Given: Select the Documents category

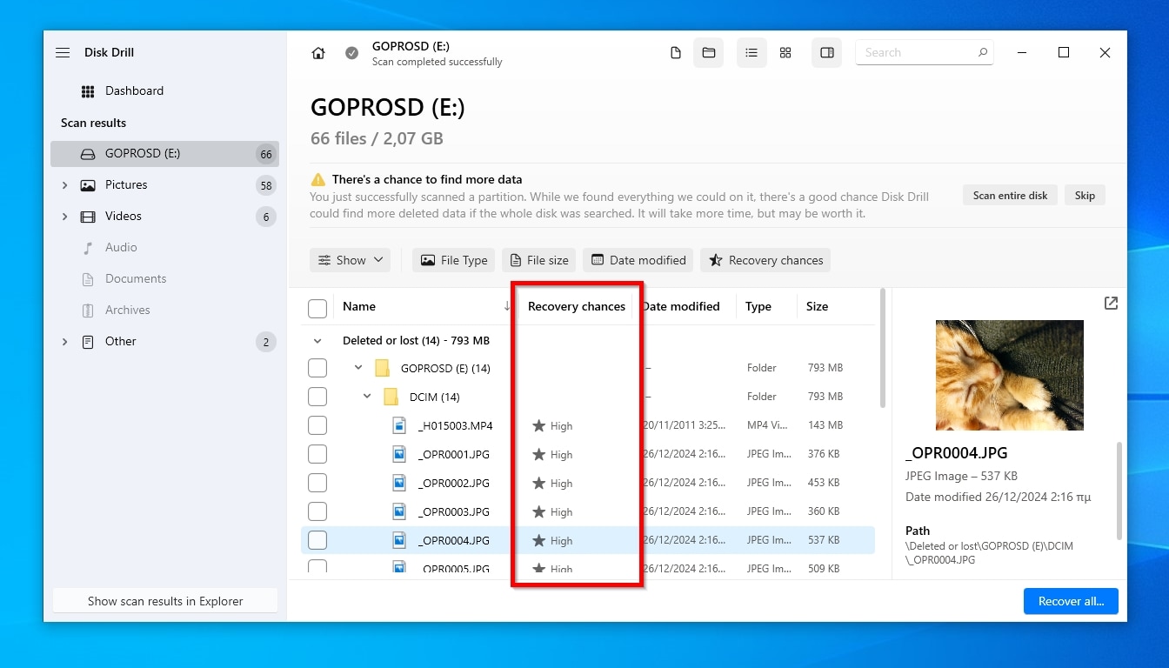Looking at the screenshot, I should click(x=164, y=279).
